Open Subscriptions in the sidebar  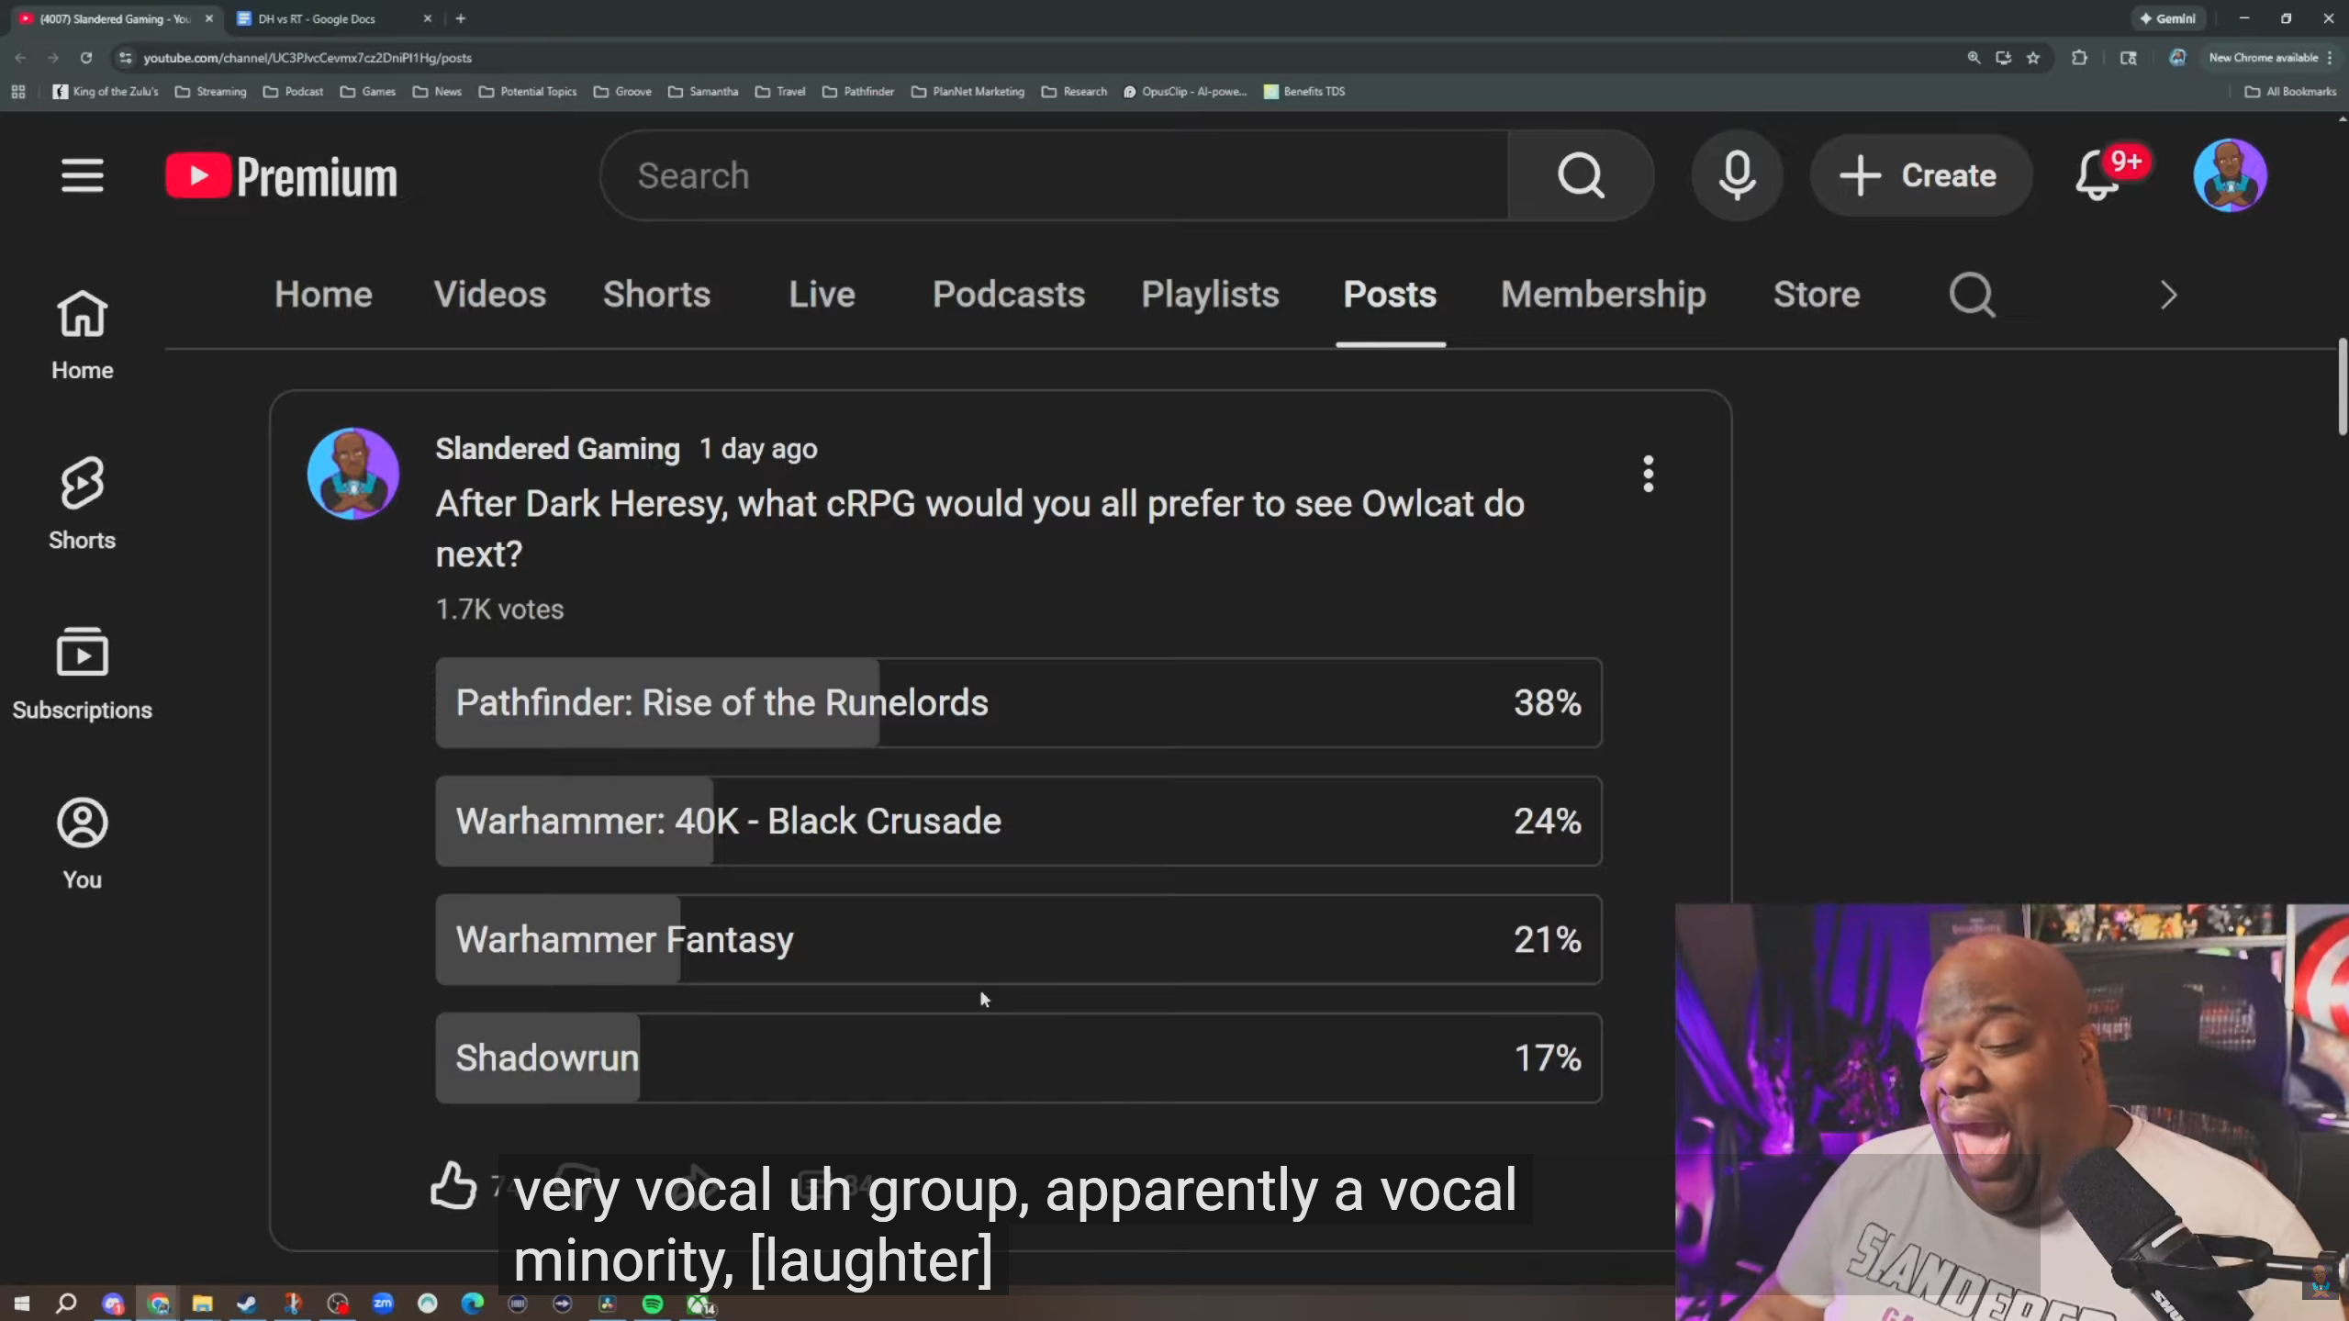82,673
